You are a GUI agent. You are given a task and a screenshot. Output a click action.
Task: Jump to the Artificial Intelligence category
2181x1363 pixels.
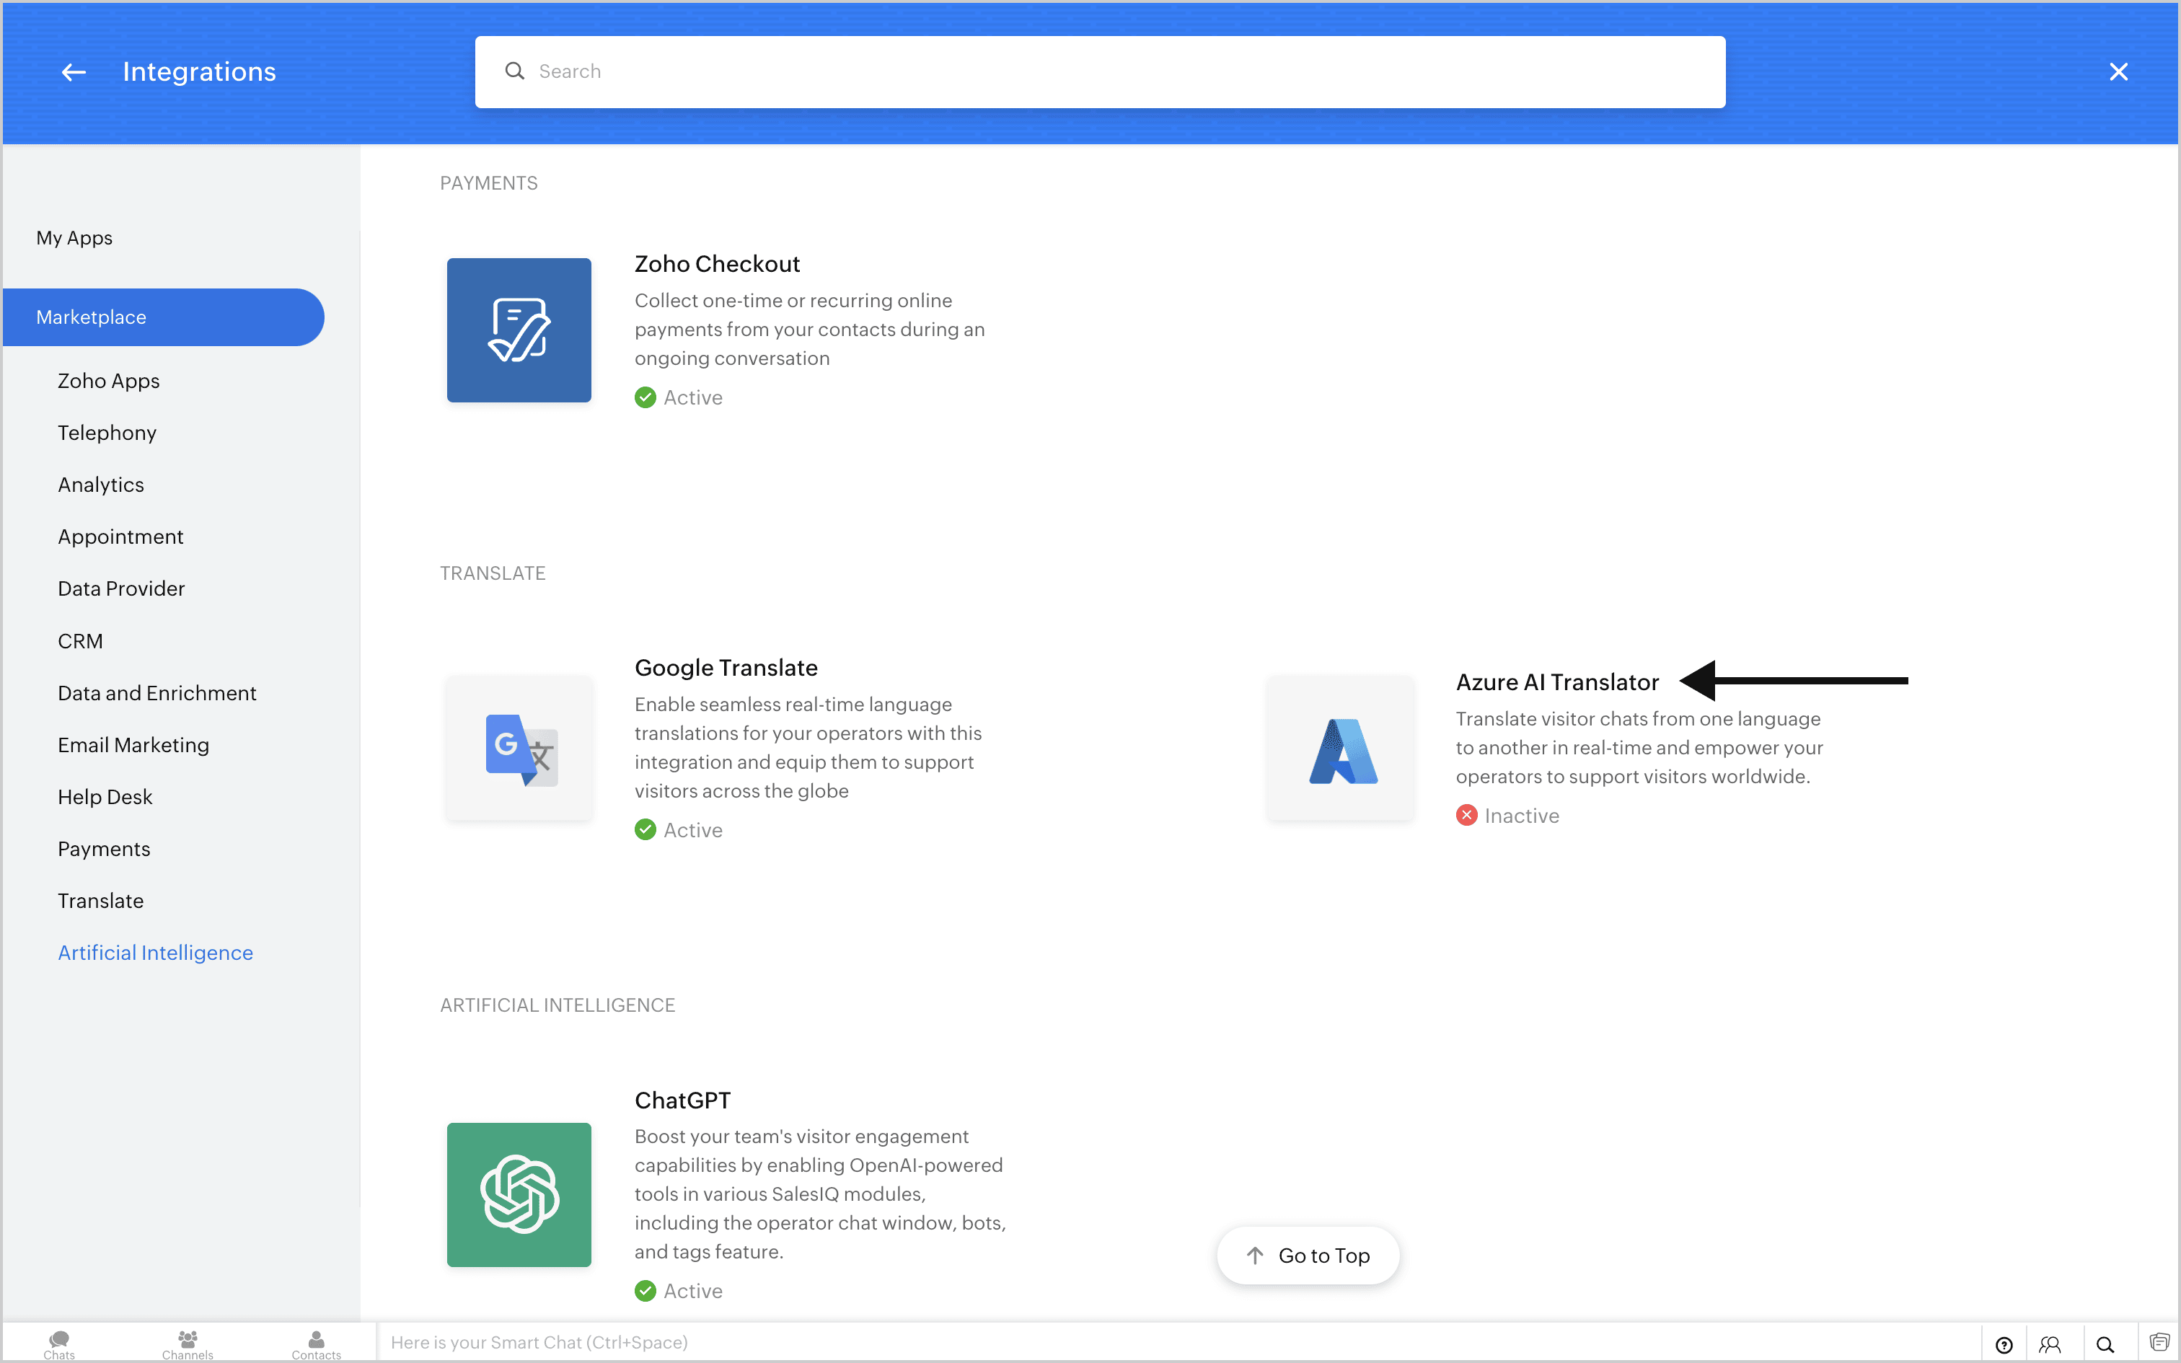(155, 953)
